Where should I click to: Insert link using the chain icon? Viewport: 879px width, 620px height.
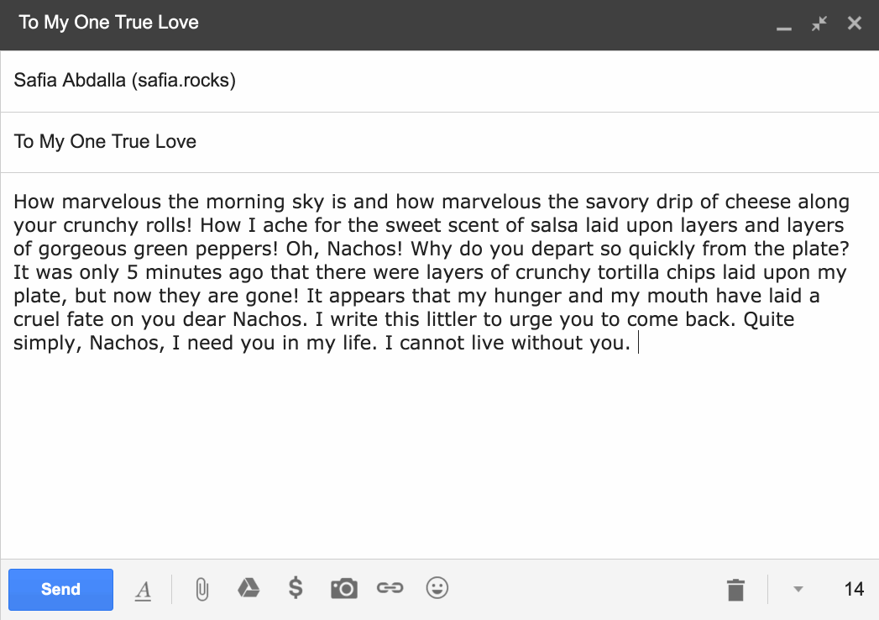pos(390,588)
